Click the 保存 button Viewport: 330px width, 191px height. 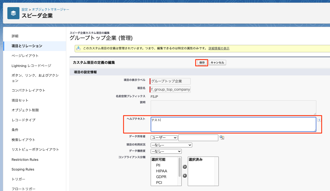tap(202, 63)
